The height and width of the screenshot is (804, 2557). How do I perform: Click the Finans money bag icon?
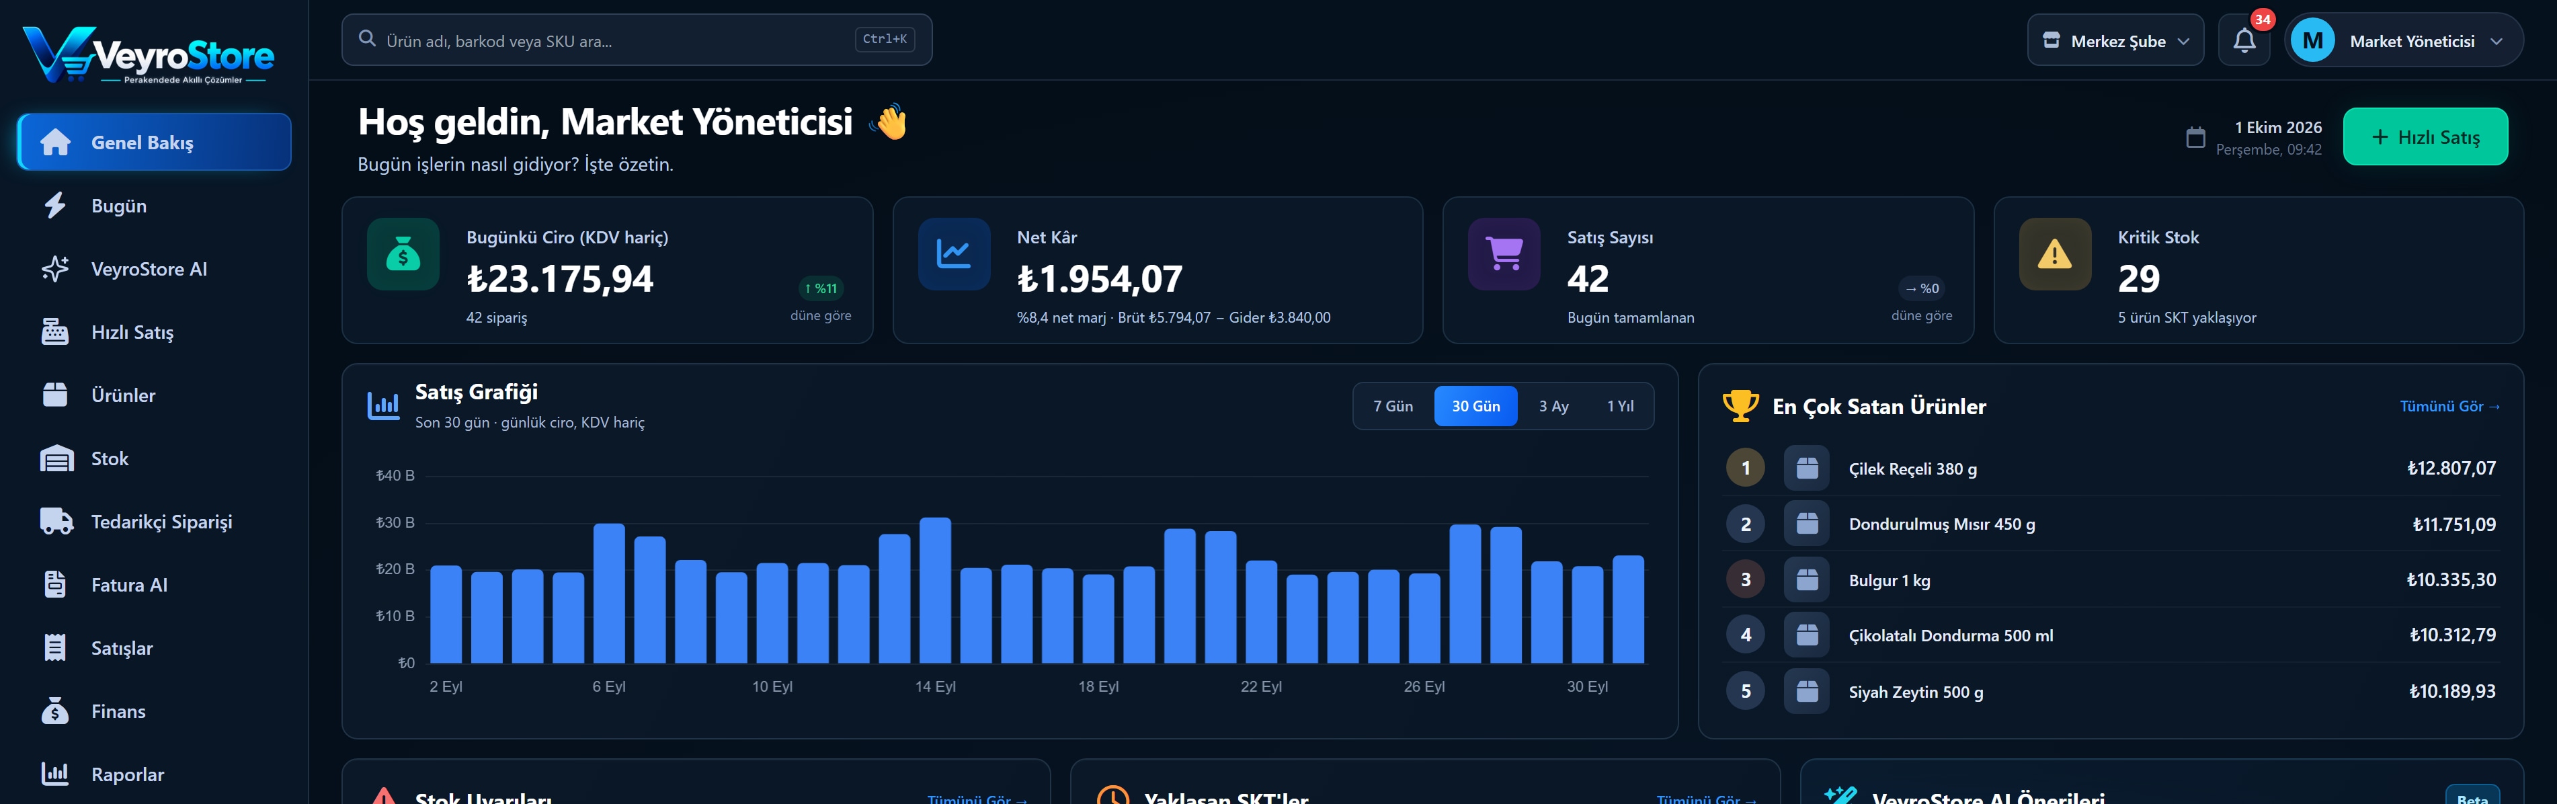(56, 711)
